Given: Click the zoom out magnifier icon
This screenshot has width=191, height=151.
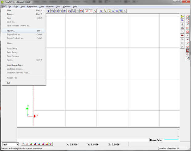Looking at the screenshot, I should [x=57, y=11].
